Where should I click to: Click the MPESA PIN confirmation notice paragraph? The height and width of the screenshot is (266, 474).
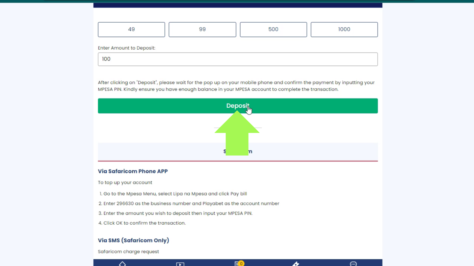(236, 86)
